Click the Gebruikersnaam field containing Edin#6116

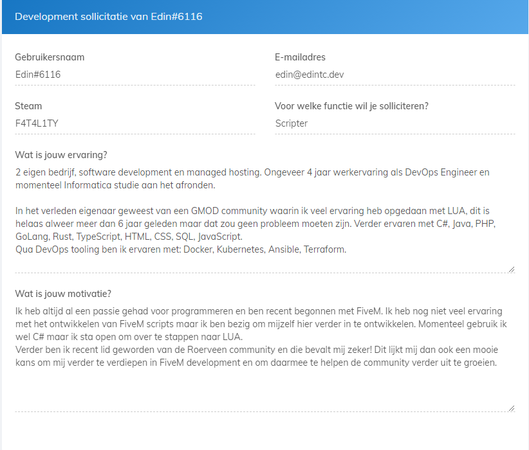(135, 75)
